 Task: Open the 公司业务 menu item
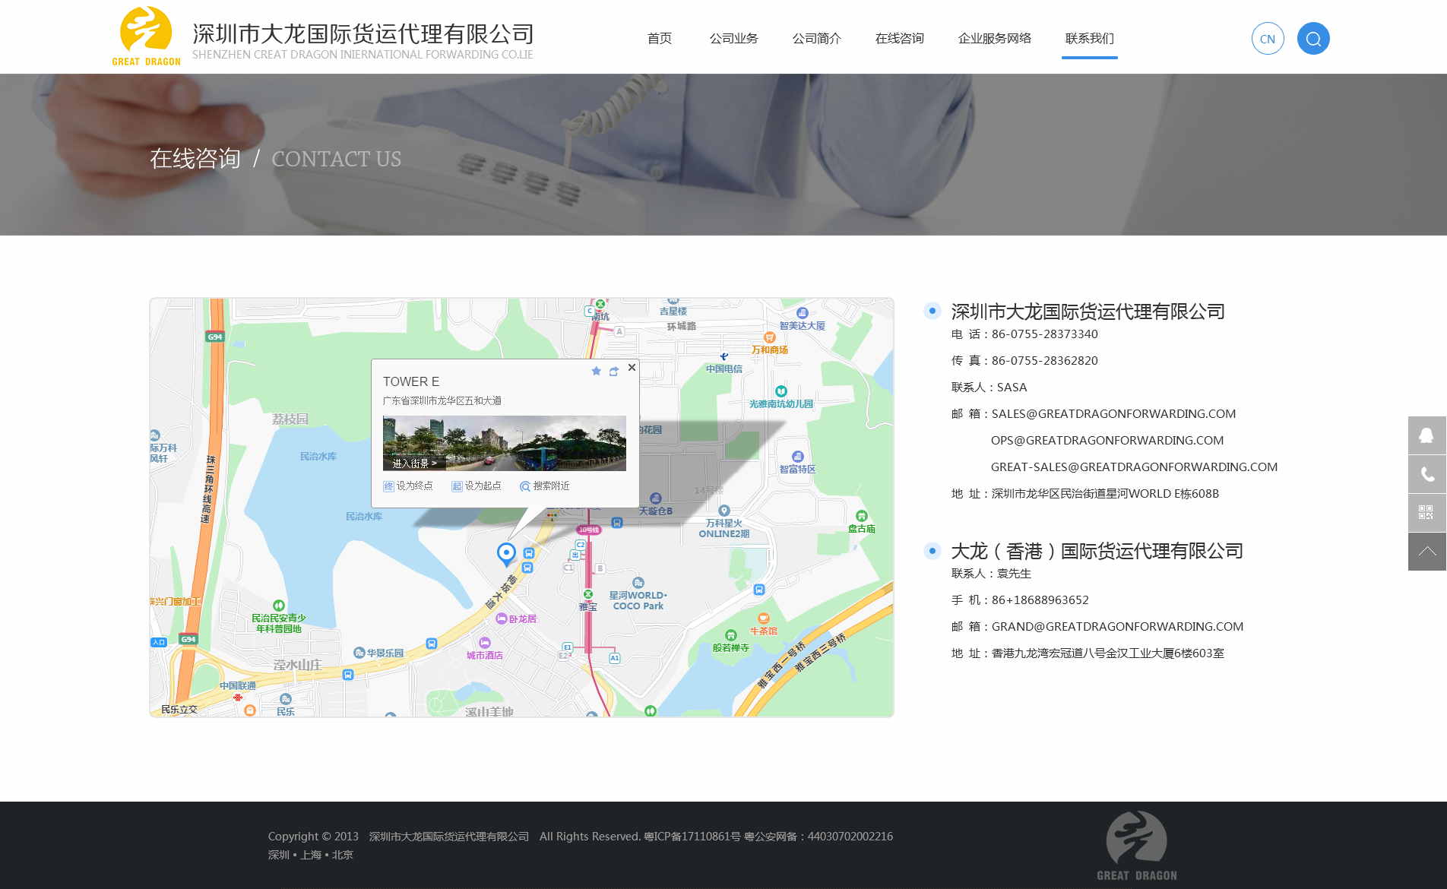(x=733, y=38)
